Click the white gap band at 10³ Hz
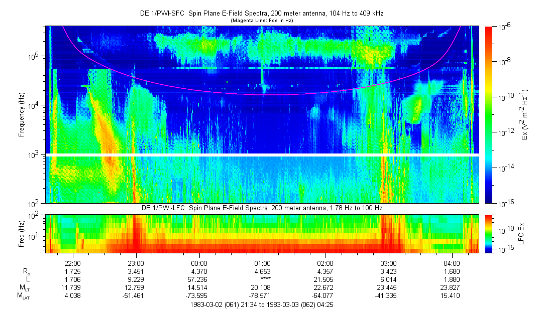This screenshot has width=544, height=311. [x=261, y=154]
